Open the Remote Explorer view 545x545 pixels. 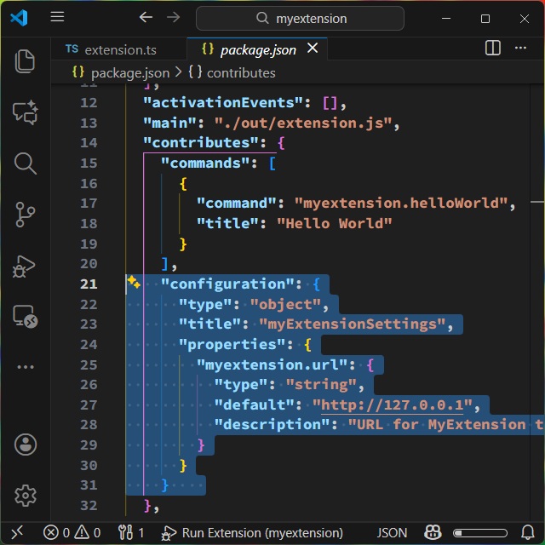25,317
